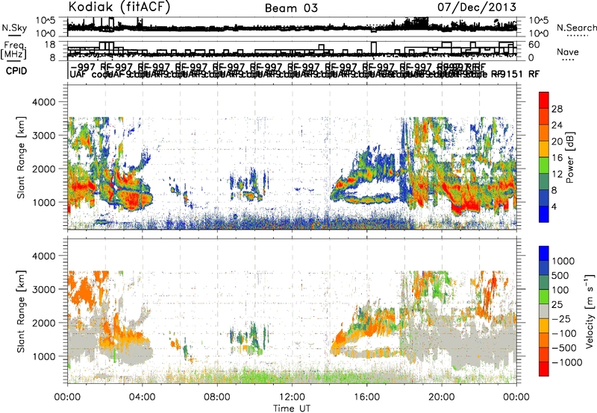
Task: Click the blue swatch in the Power colorbar
Action: pos(544,214)
